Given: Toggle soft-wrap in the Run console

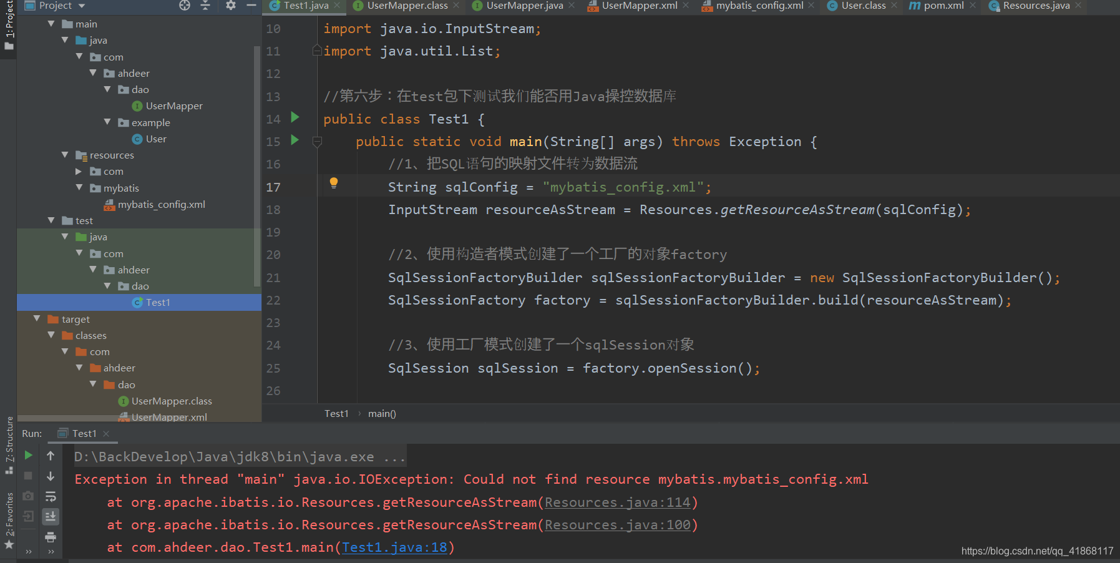Looking at the screenshot, I should (51, 496).
